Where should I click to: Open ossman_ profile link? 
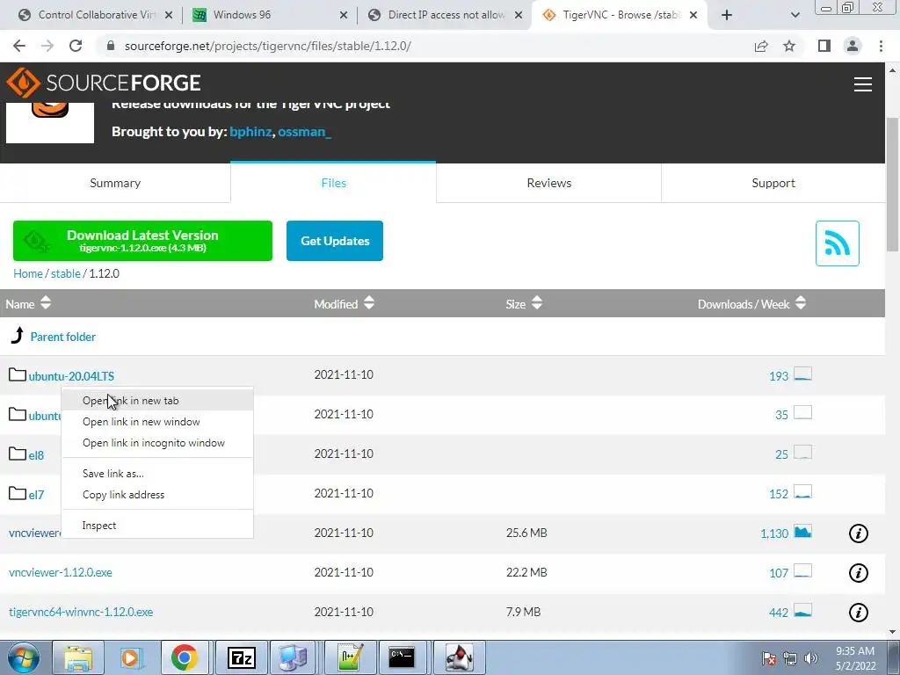pyautogui.click(x=304, y=132)
